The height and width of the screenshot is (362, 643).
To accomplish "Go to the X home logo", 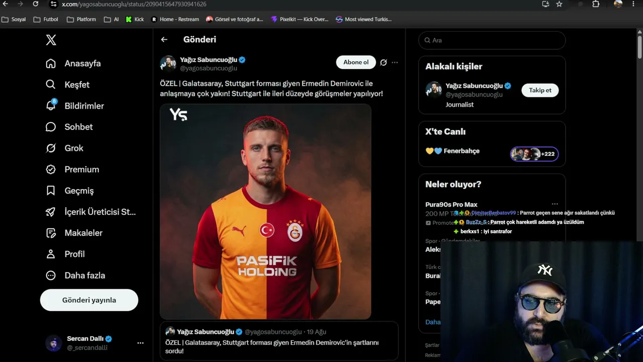I will [51, 40].
